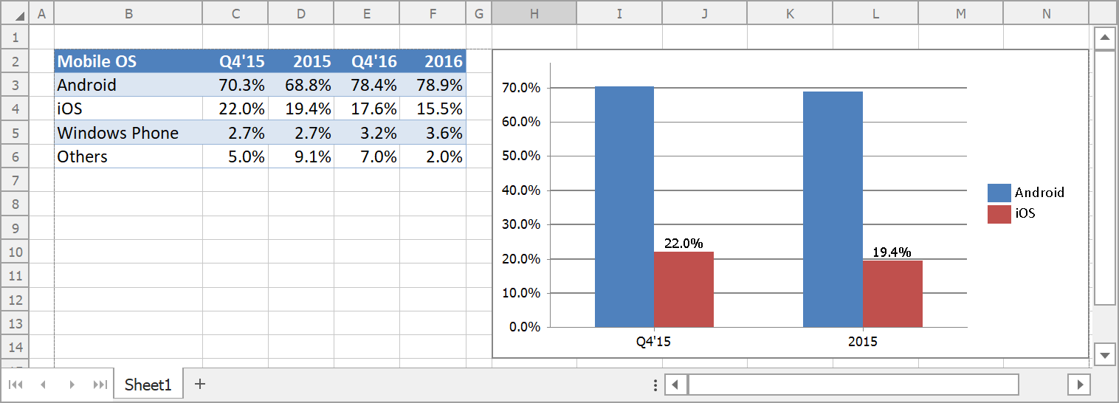The height and width of the screenshot is (403, 1119).
Task: Click the Android blue legend swatch
Action: point(999,193)
